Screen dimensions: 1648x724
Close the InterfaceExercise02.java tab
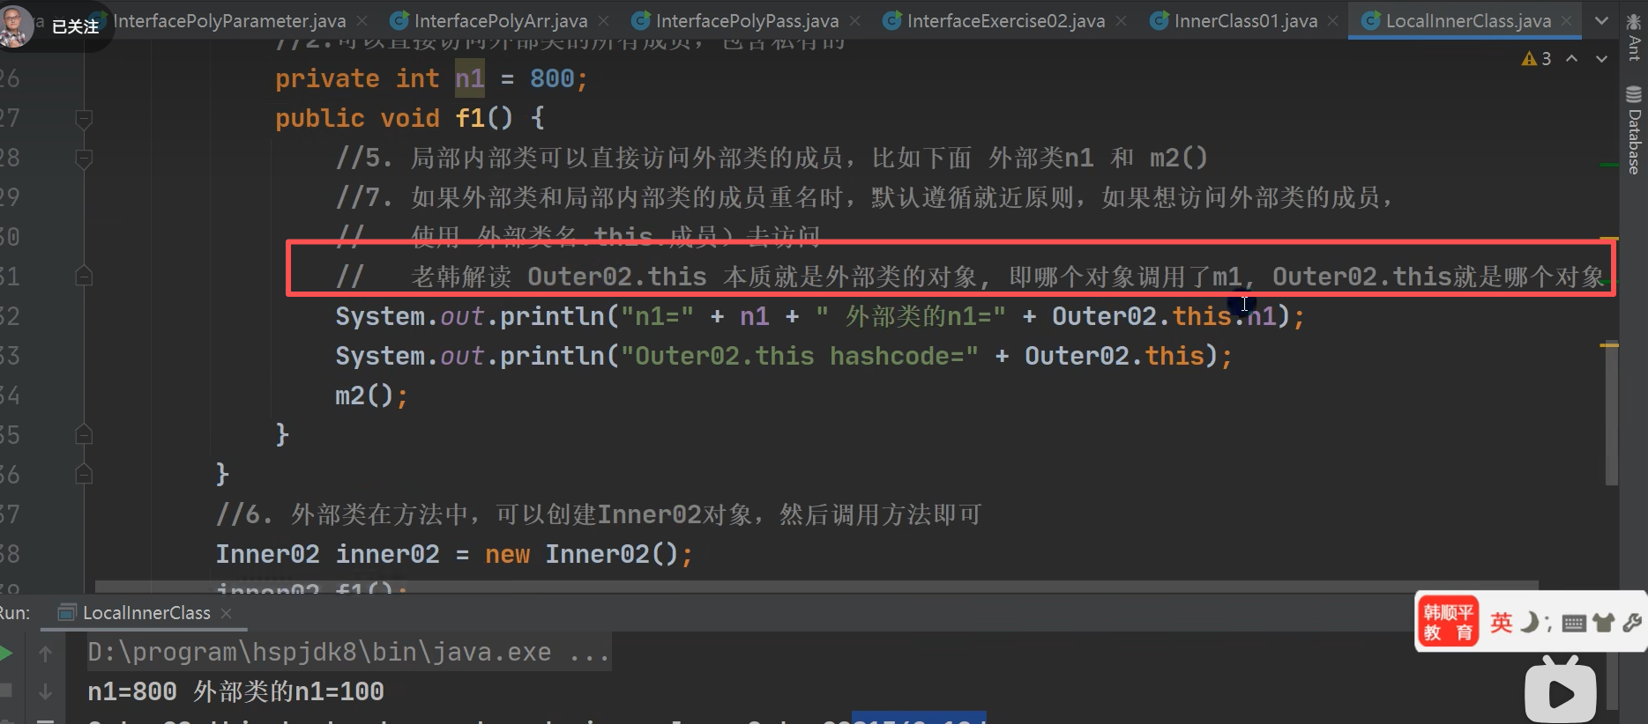point(1121,20)
